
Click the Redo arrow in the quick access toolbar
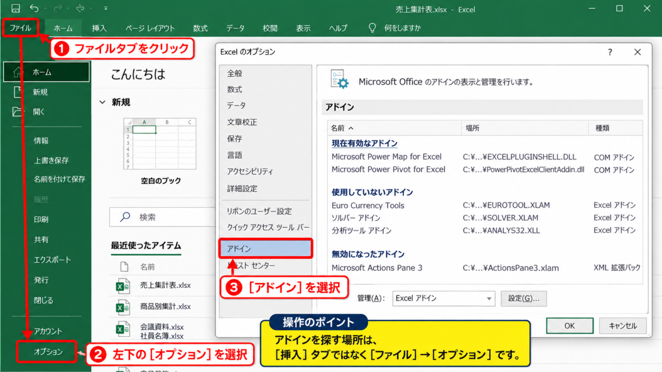[58, 9]
